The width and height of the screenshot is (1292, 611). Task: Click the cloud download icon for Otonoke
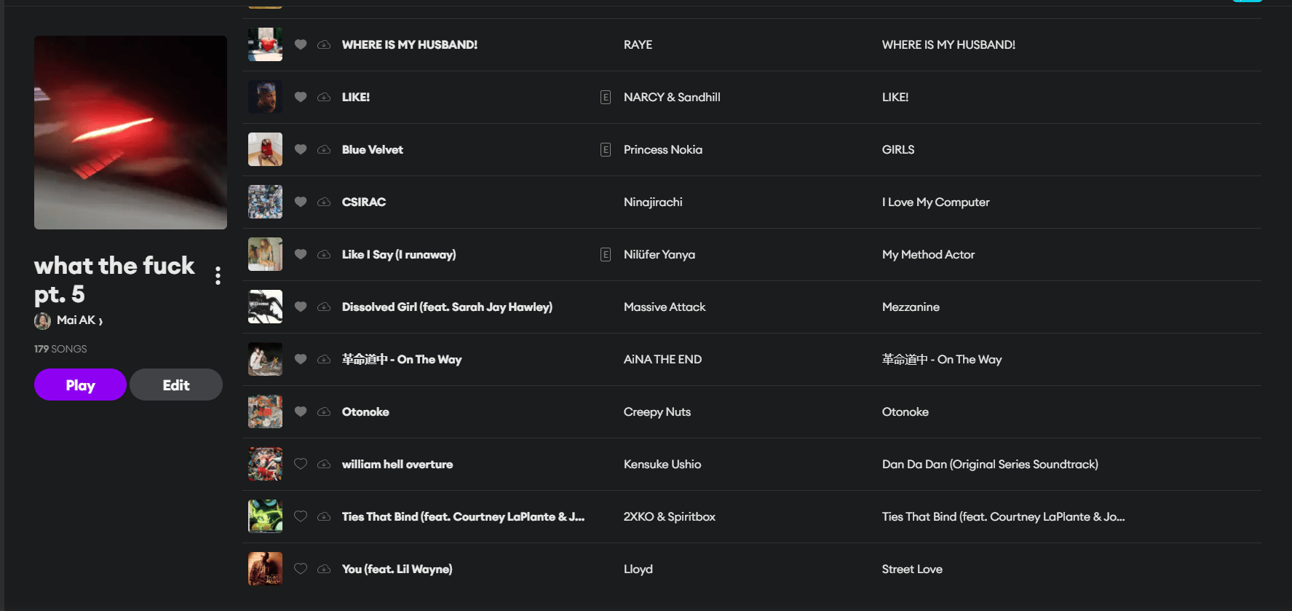pos(324,411)
